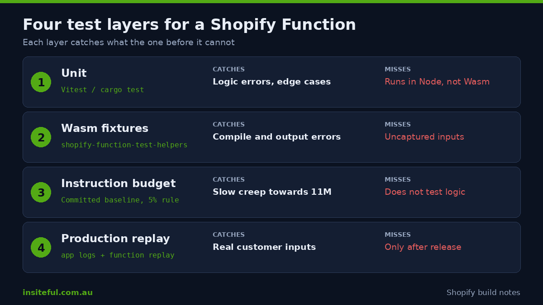Screen dimensions: 543x305
Task: Select the 'Production replay' heading
Action: [115, 239]
